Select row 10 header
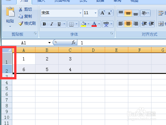This screenshot has width=166, height=125. tap(7, 117)
